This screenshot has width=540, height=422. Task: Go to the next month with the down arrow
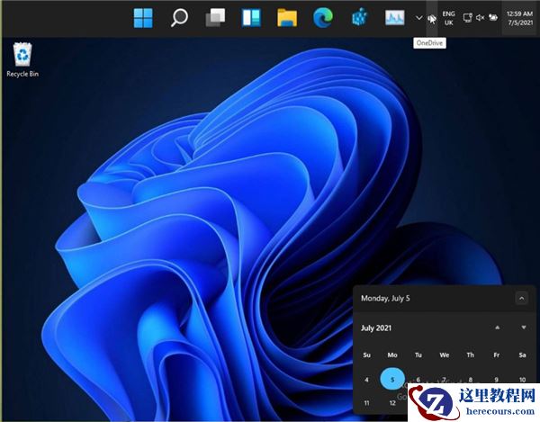tap(524, 328)
